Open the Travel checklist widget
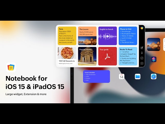Screen dimensions: 165x124 pyautogui.click(x=96, y=76)
